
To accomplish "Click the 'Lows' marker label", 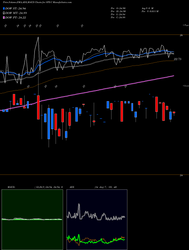I will click(186, 86).
